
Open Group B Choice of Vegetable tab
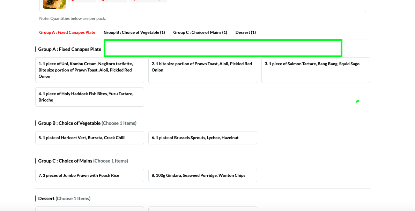(134, 32)
